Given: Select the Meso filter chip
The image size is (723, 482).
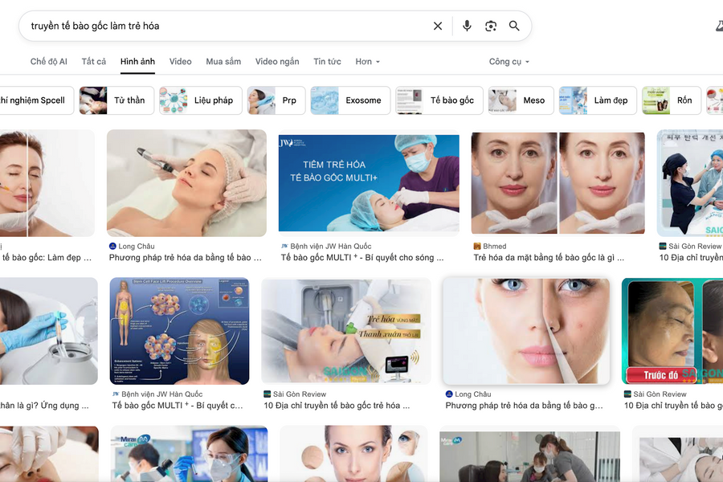Looking at the screenshot, I should coord(521,100).
